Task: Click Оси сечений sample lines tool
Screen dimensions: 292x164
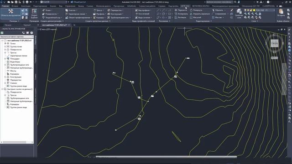Action: [142, 14]
